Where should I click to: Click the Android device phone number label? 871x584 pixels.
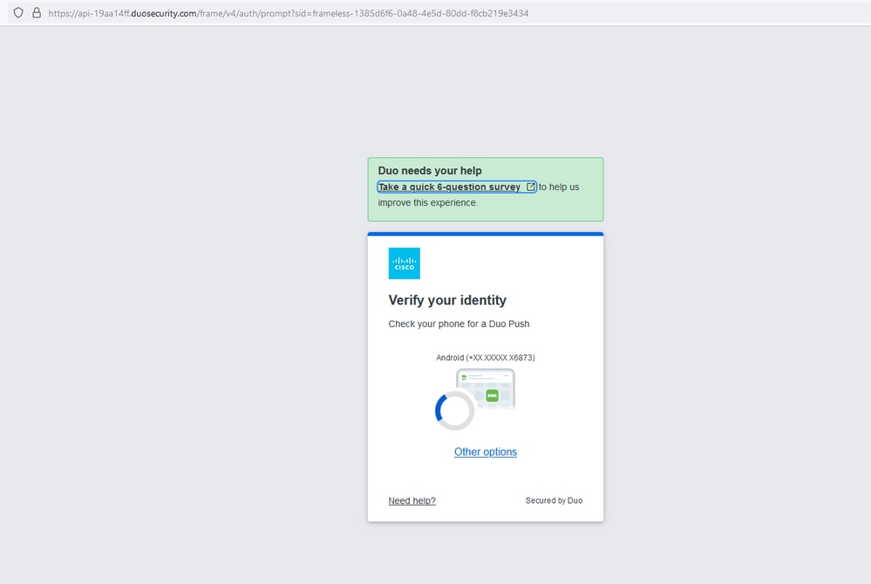pos(486,357)
